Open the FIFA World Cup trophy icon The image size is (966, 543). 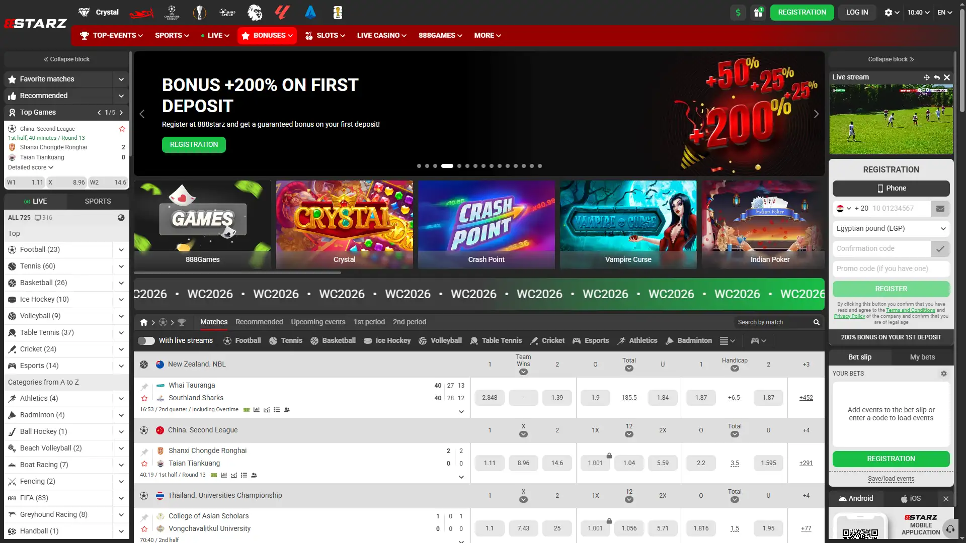click(338, 13)
